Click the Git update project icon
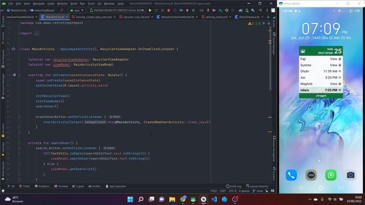 pyautogui.click(x=208, y=10)
